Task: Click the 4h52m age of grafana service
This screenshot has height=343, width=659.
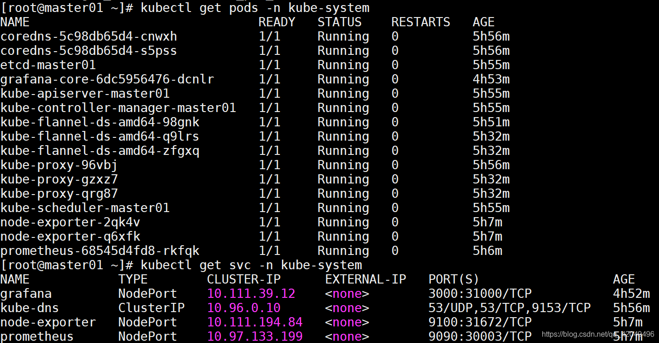Action: (x=631, y=294)
